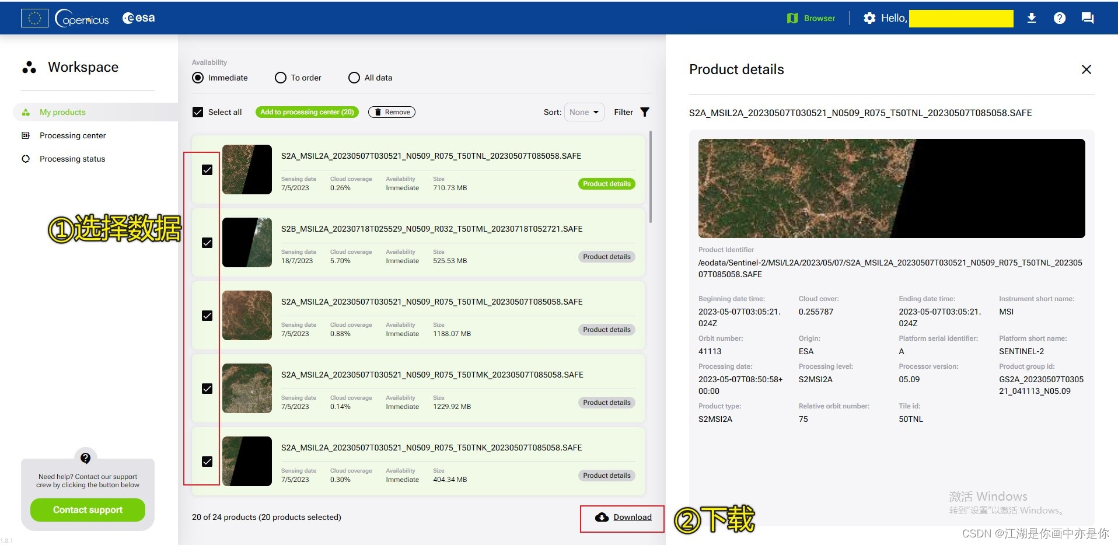Uncheck the T50TNL product checkbox
Image resolution: width=1118 pixels, height=545 pixels.
click(207, 170)
